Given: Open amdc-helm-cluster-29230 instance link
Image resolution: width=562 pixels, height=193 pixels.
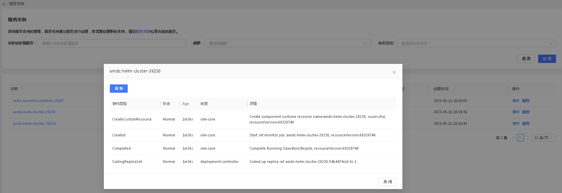Looking at the screenshot, I should (34, 112).
